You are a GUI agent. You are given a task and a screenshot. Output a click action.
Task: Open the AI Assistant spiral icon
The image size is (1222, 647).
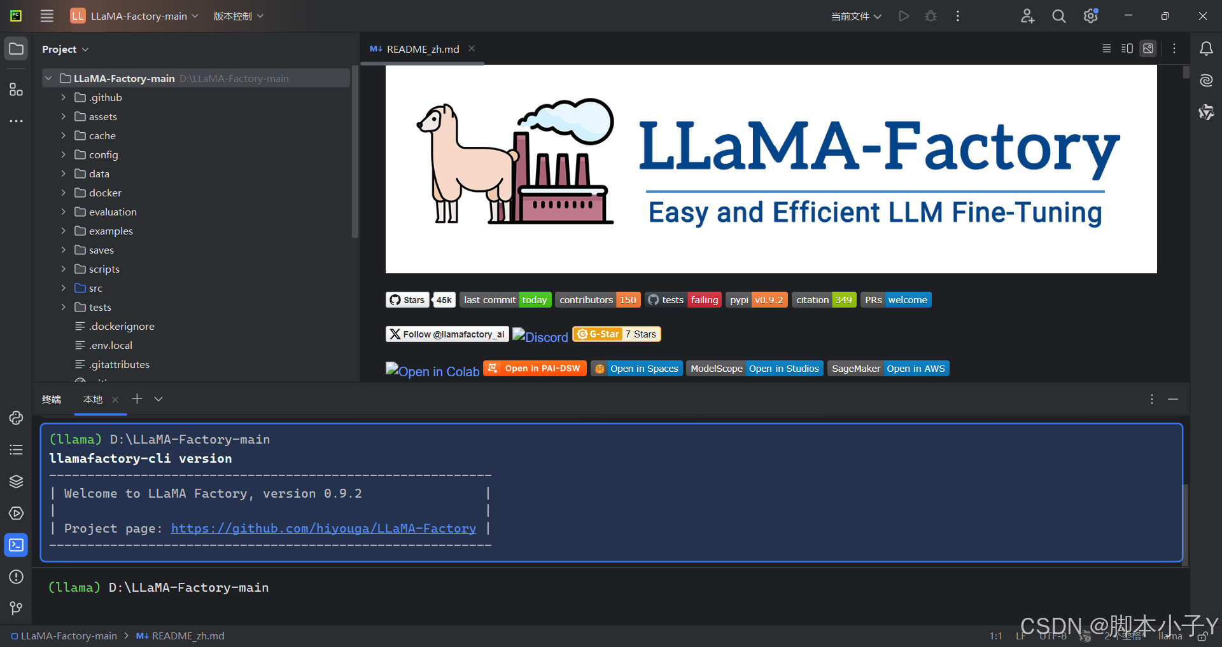pos(1206,81)
